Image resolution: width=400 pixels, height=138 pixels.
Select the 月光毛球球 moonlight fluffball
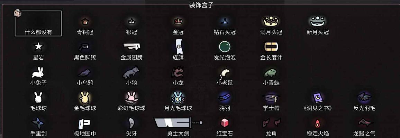(178, 98)
